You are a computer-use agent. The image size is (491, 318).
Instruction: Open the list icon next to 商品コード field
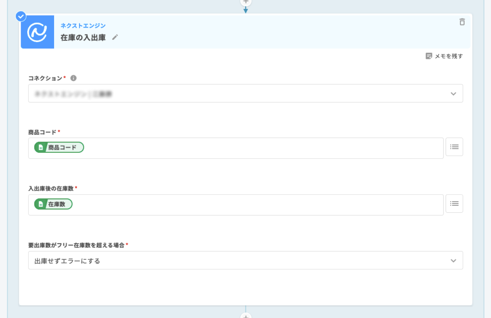pos(454,147)
